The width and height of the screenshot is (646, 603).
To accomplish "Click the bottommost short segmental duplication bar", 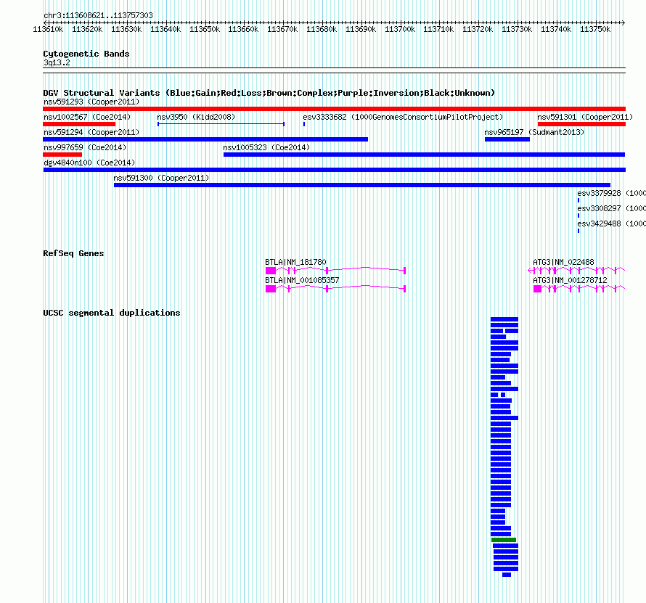I will click(x=507, y=575).
